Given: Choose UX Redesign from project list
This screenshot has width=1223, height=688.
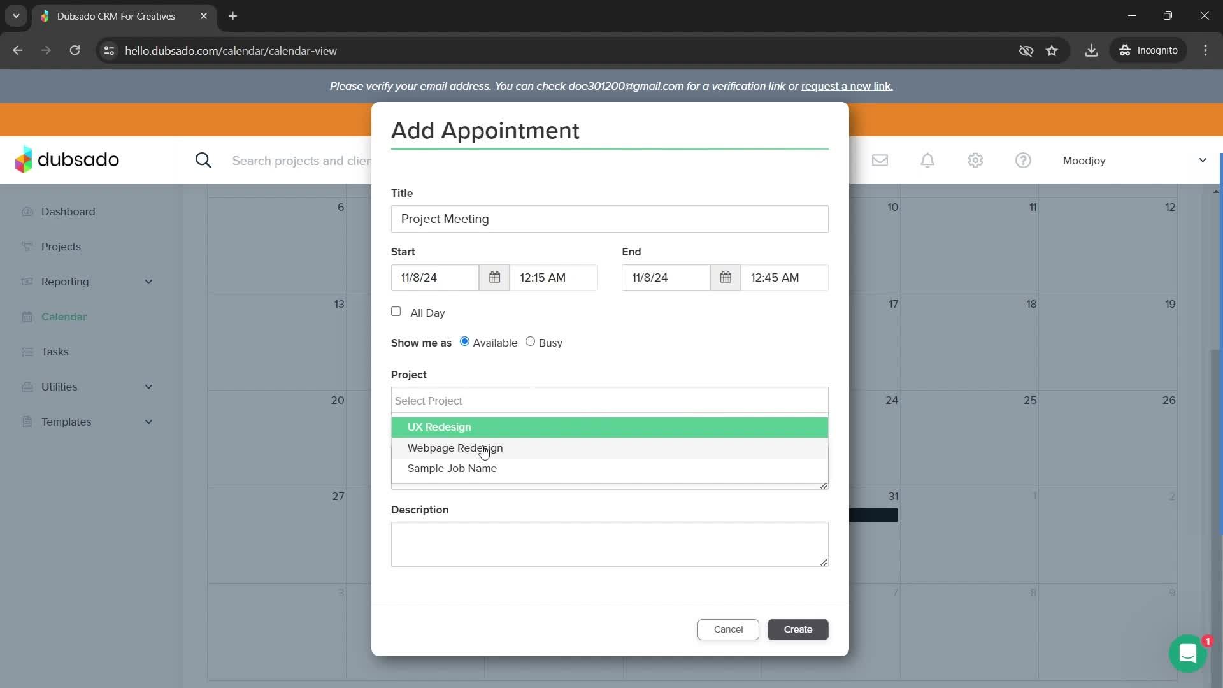Looking at the screenshot, I should click(x=610, y=427).
